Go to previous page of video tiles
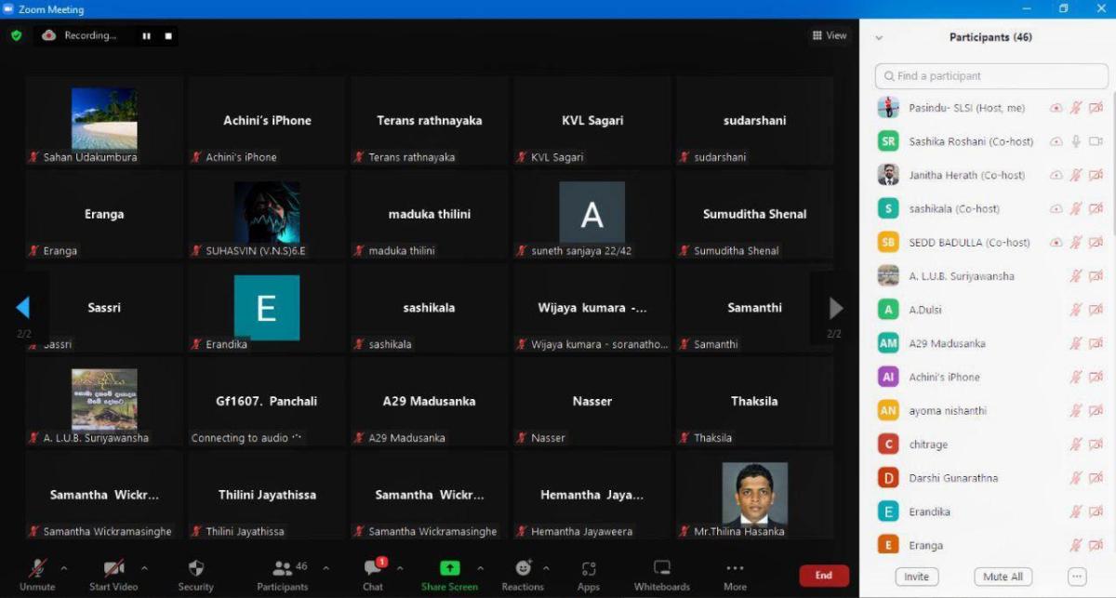 [23, 307]
